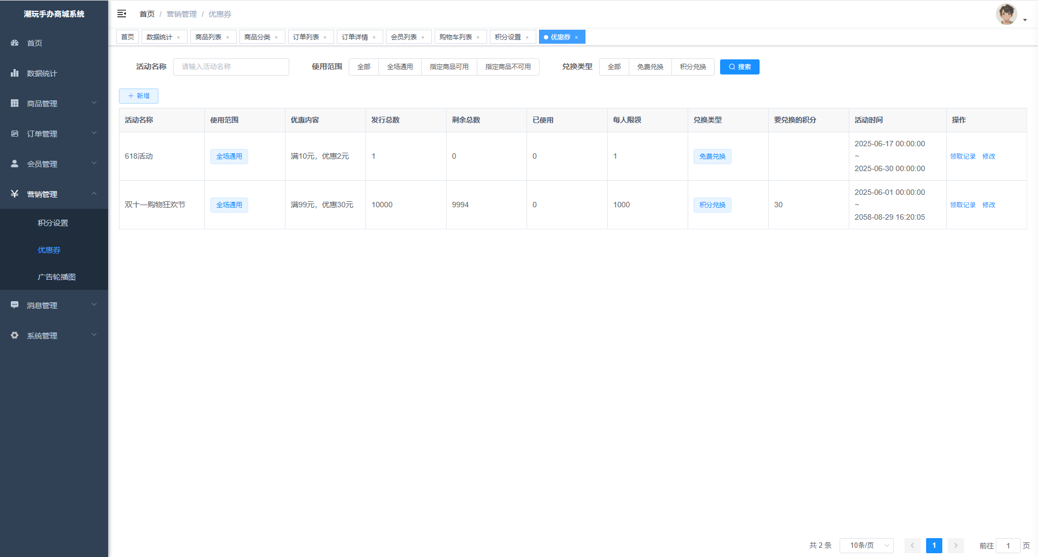Click the 搜索 search button
1038x557 pixels.
739,67
